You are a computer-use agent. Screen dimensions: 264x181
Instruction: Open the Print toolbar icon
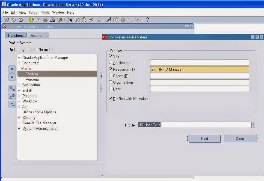coord(53,20)
